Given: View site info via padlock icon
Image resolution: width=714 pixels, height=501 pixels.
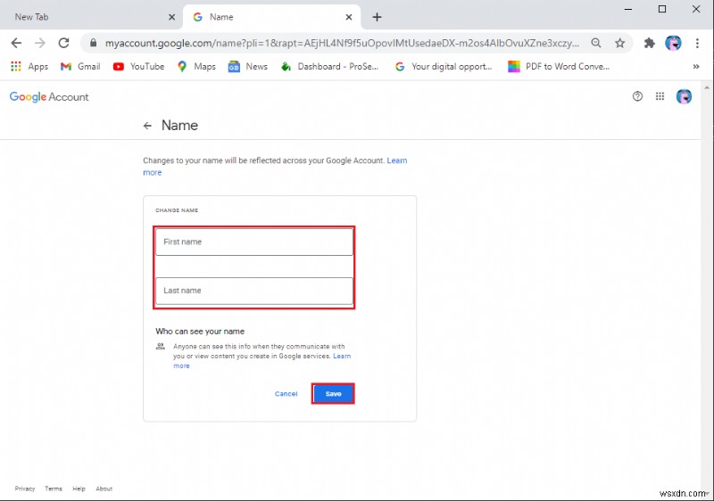Looking at the screenshot, I should click(94, 43).
